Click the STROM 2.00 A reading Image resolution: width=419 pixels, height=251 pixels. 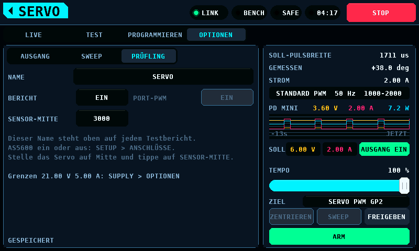(x=396, y=81)
